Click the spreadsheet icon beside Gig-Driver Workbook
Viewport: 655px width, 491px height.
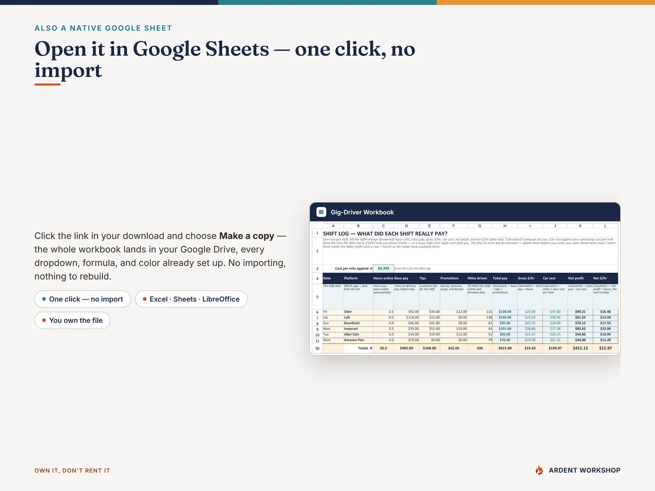(321, 212)
